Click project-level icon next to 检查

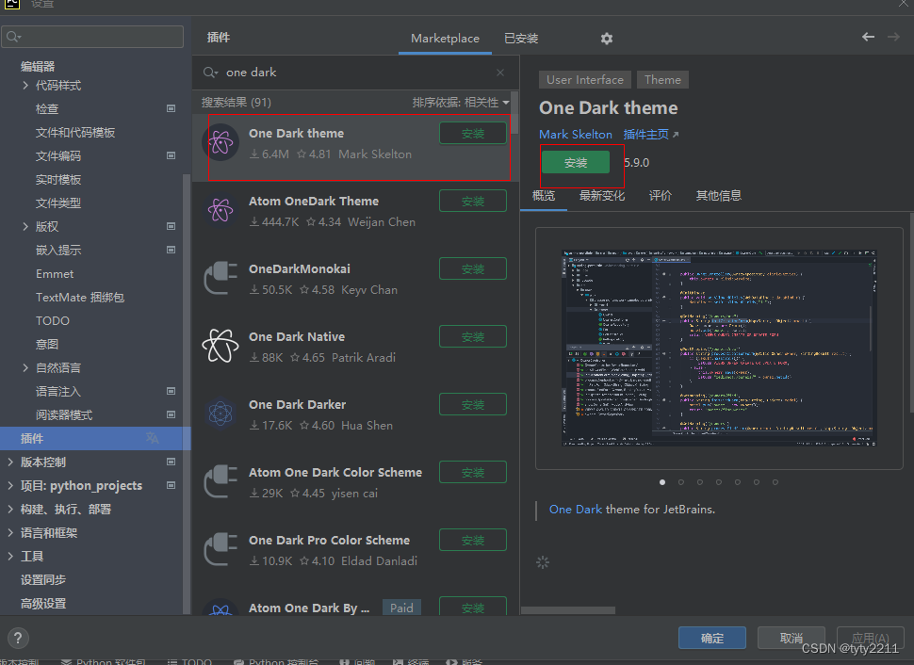click(x=171, y=108)
